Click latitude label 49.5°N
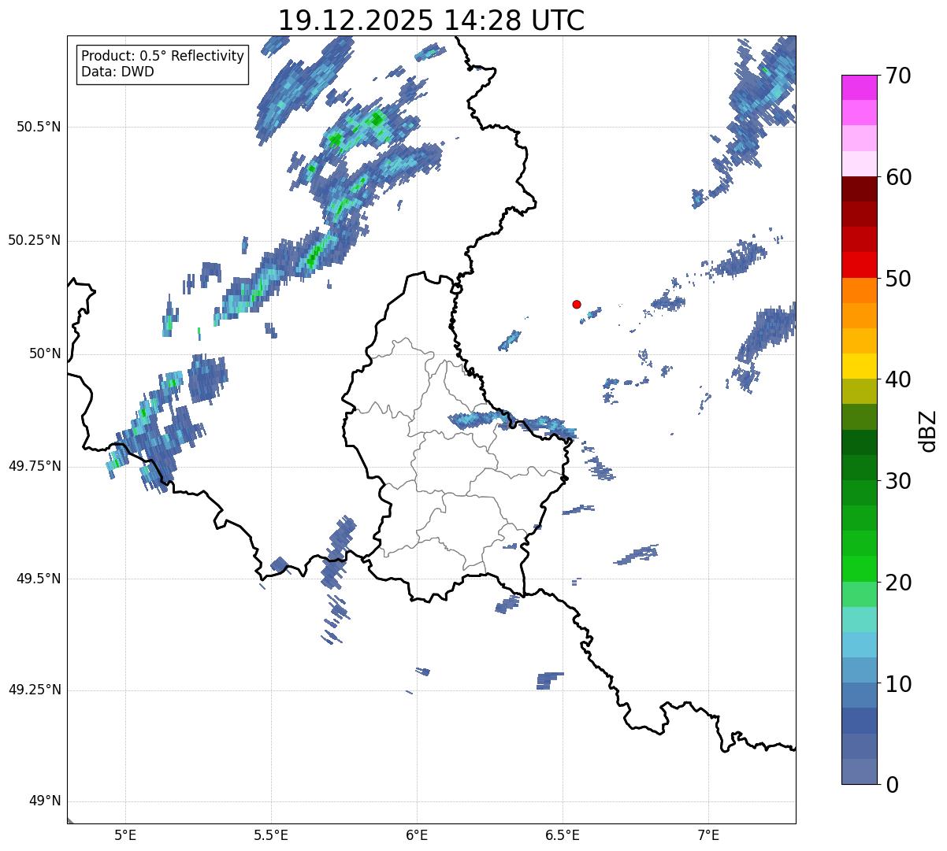Viewport: 947px width, 851px height. click(x=39, y=579)
